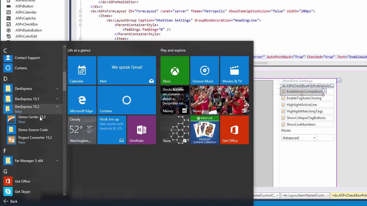Screen dimensions: 367x206
Task: Open the Weather tile for Washington
Action: pyautogui.click(x=82, y=130)
